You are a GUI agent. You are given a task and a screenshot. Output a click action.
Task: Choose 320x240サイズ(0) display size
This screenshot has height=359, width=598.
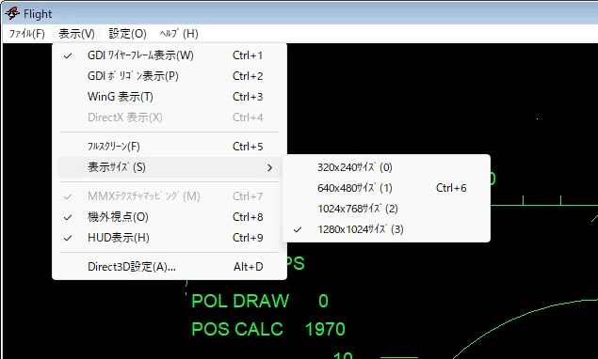(x=386, y=167)
